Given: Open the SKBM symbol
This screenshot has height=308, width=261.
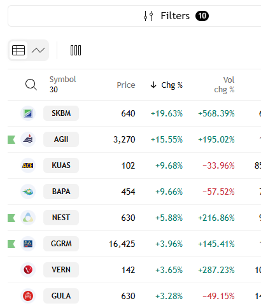Looking at the screenshot, I should click(x=61, y=113).
